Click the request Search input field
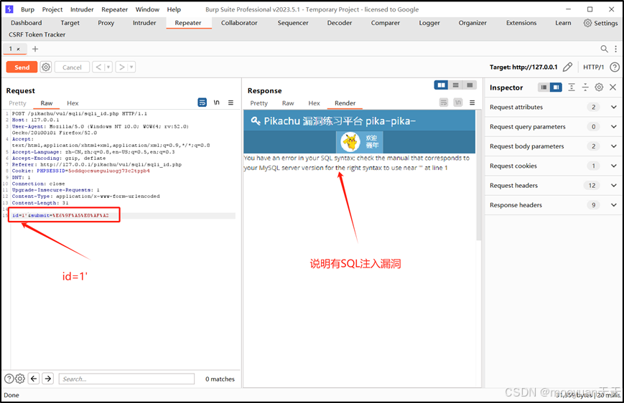This screenshot has height=403, width=624. tap(126, 379)
